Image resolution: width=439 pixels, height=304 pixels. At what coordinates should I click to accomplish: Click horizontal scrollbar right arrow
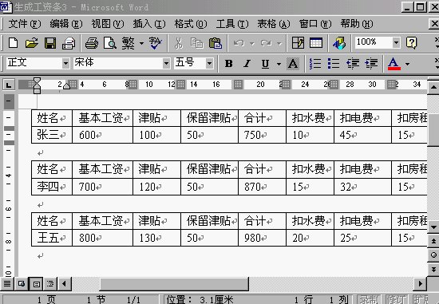(x=420, y=284)
